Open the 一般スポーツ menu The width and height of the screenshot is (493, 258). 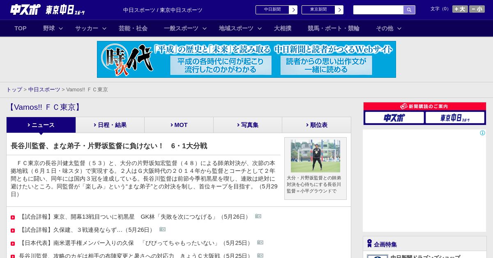point(181,28)
